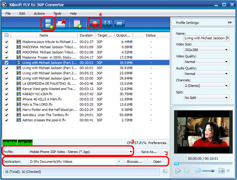Image resolution: width=237 pixels, height=180 pixels.
Task: Click the app icon in the title bar
Action: coord(4,5)
